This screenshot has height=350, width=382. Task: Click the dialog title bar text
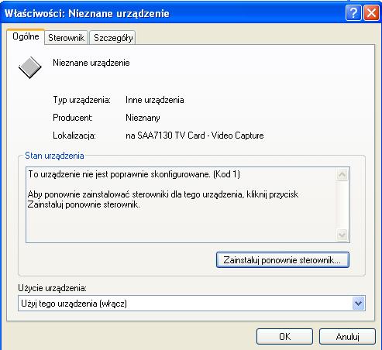pyautogui.click(x=87, y=13)
